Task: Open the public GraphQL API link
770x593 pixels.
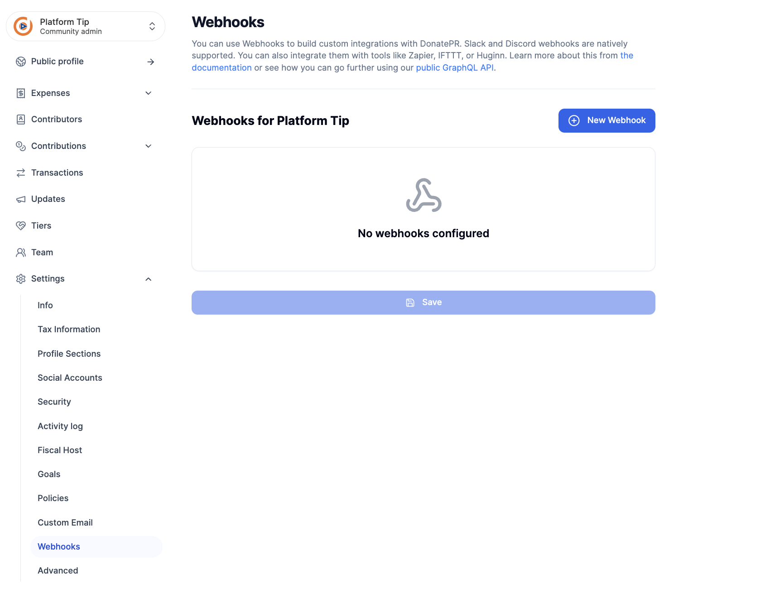Action: (455, 68)
